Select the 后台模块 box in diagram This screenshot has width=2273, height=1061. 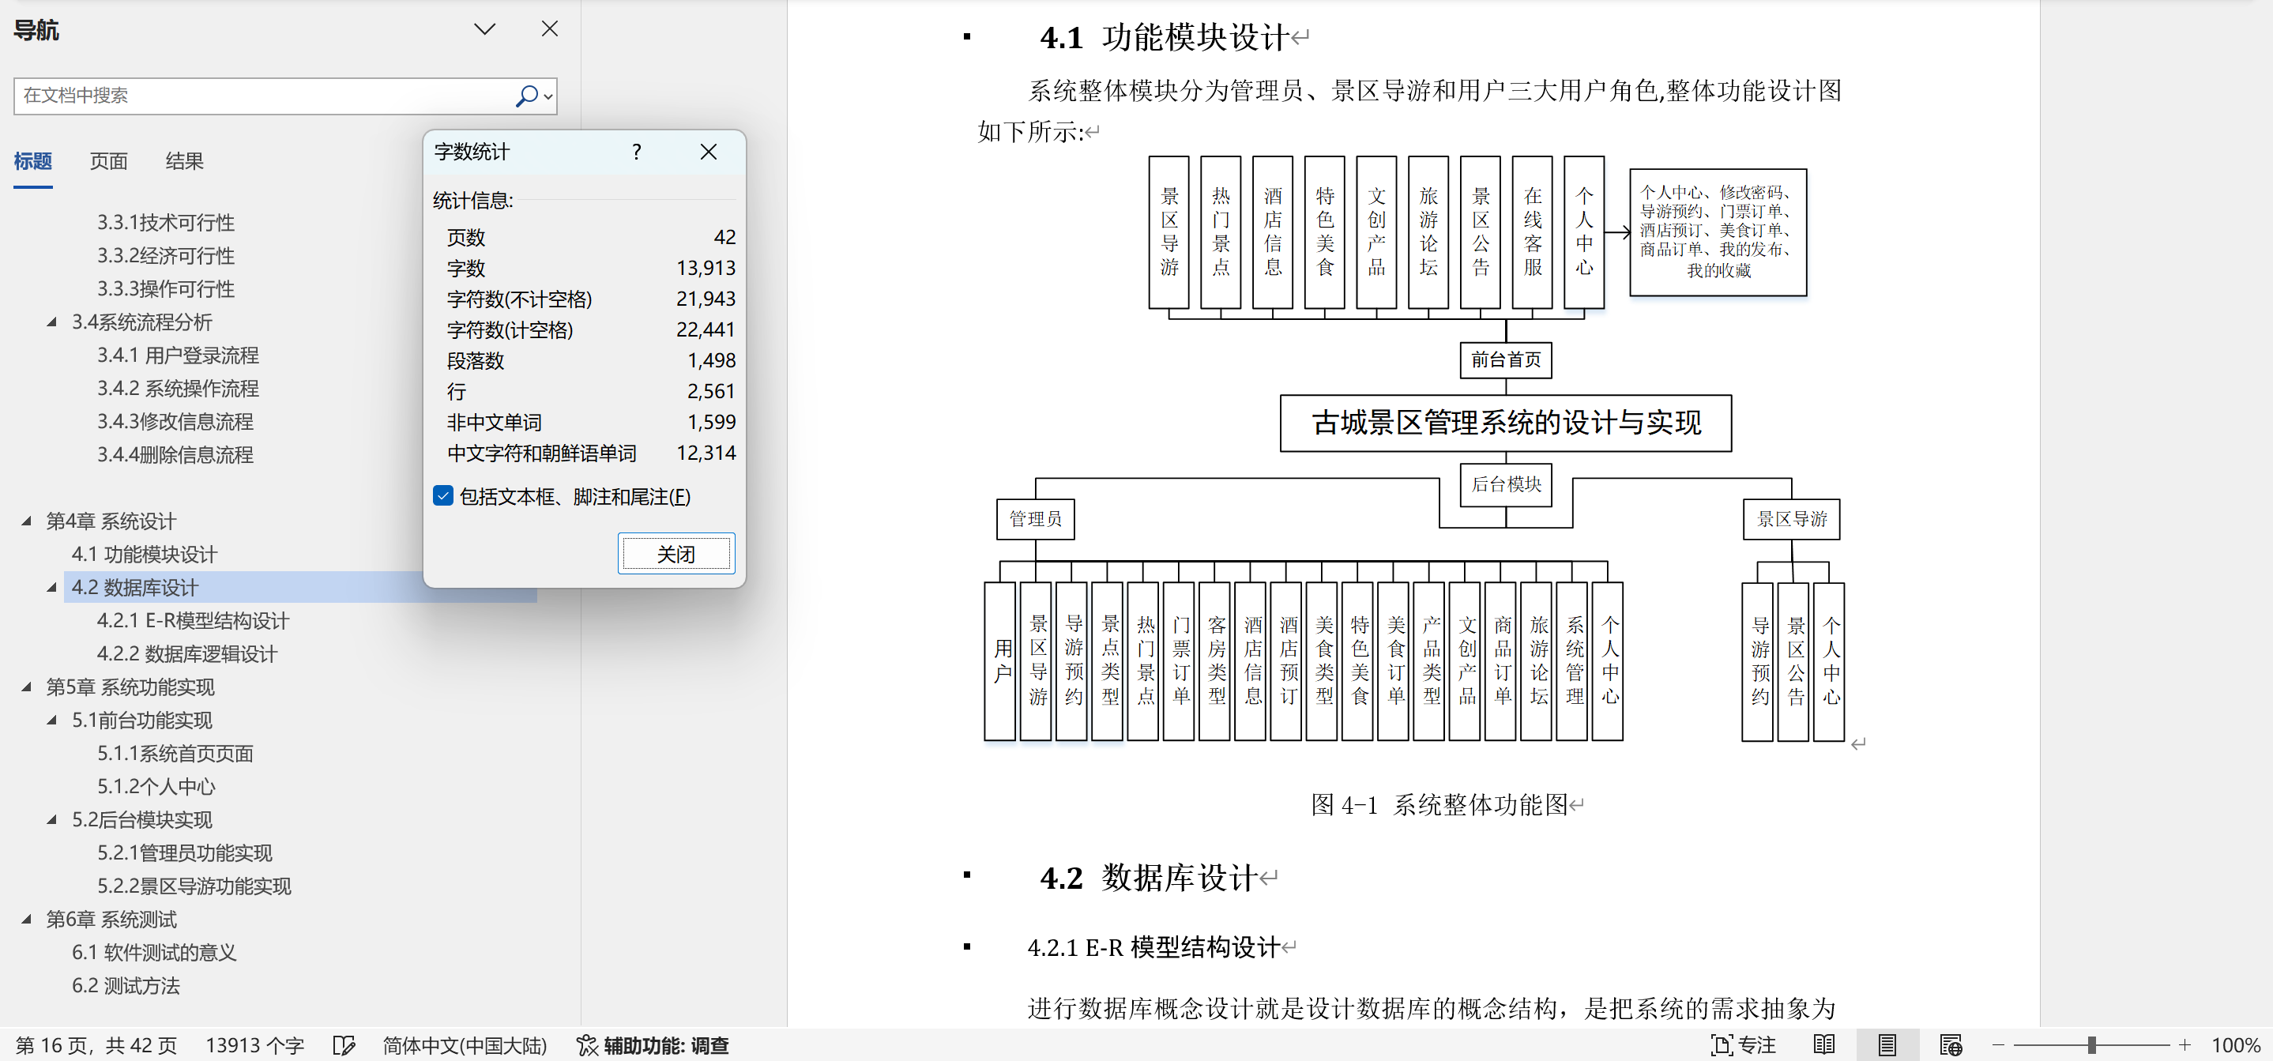click(x=1505, y=483)
